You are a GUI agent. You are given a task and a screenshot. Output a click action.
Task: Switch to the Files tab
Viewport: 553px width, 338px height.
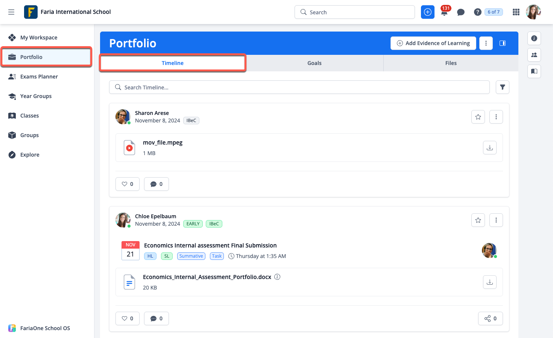(451, 63)
